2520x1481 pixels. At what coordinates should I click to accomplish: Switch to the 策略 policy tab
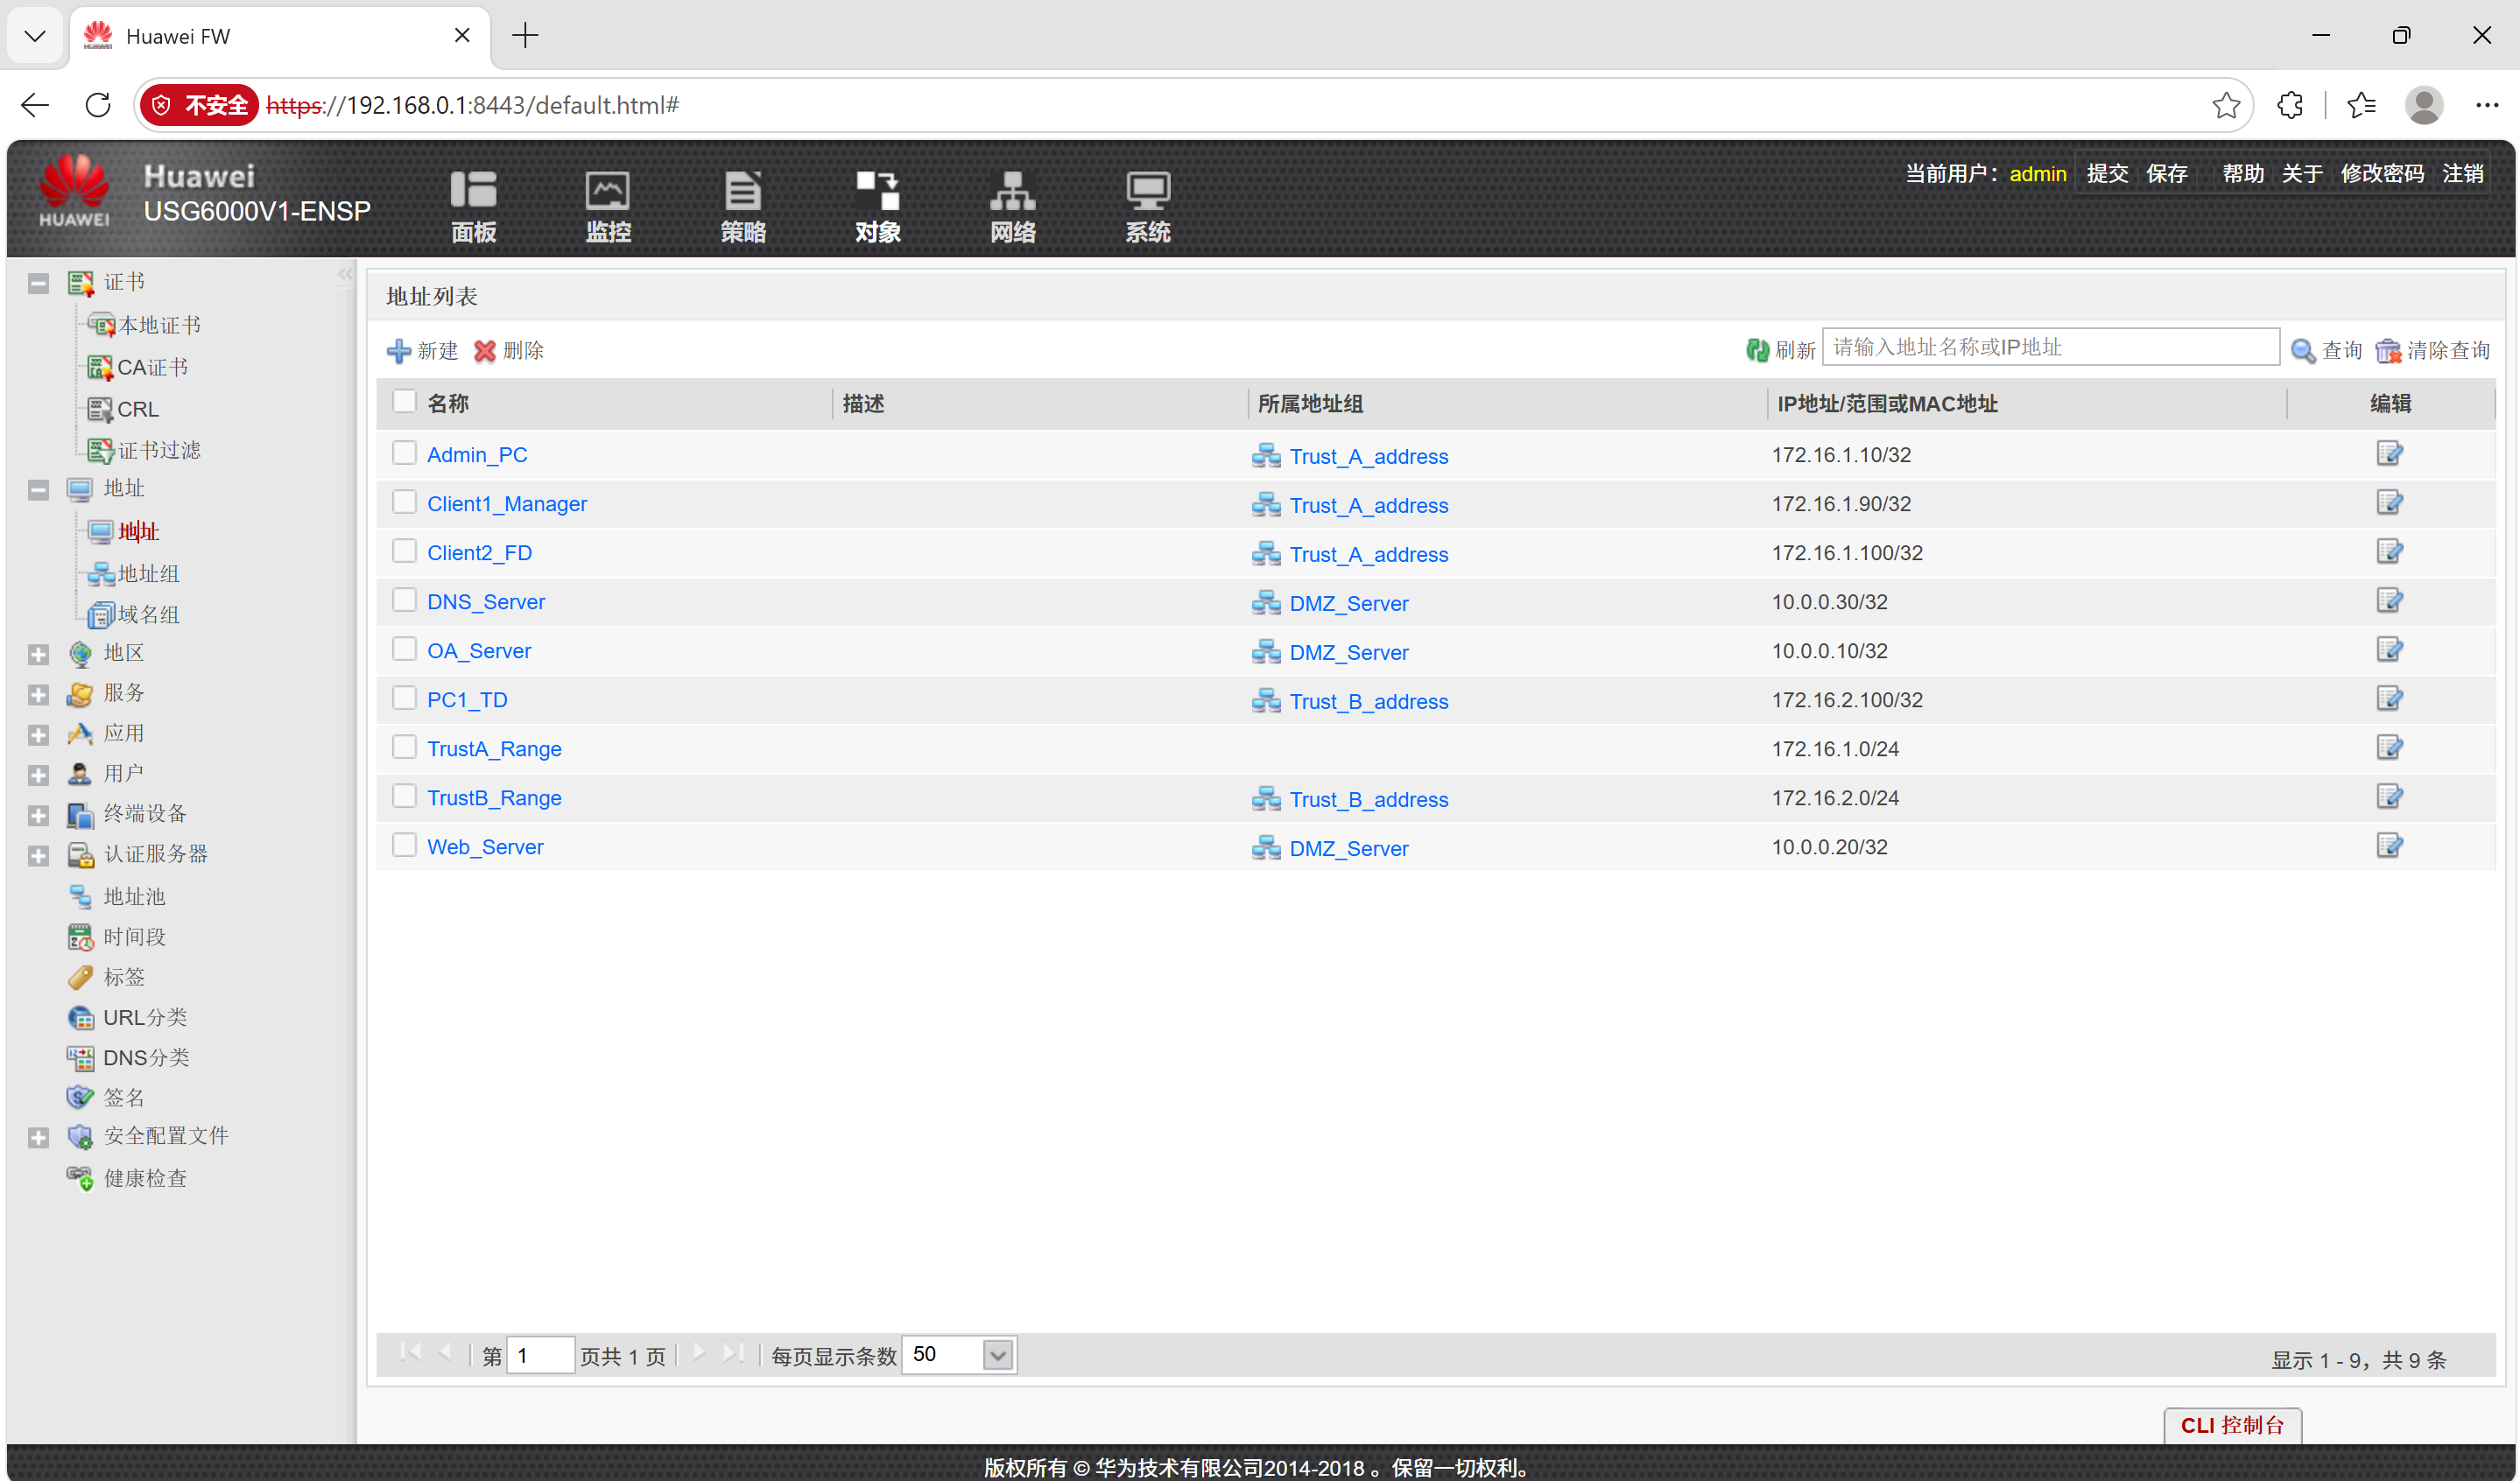point(743,206)
